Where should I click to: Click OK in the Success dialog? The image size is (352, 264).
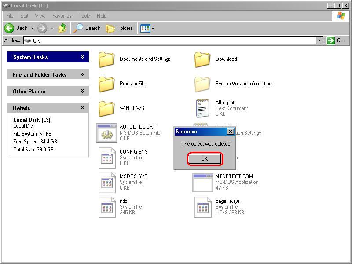[204, 159]
